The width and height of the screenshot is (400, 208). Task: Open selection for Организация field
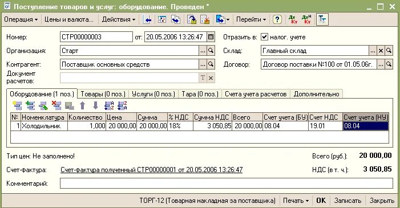[x=203, y=51]
